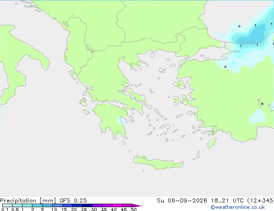Click the 40–45 mm magenta legend swatch
Viewport: 274px width, 211px height.
(117, 205)
